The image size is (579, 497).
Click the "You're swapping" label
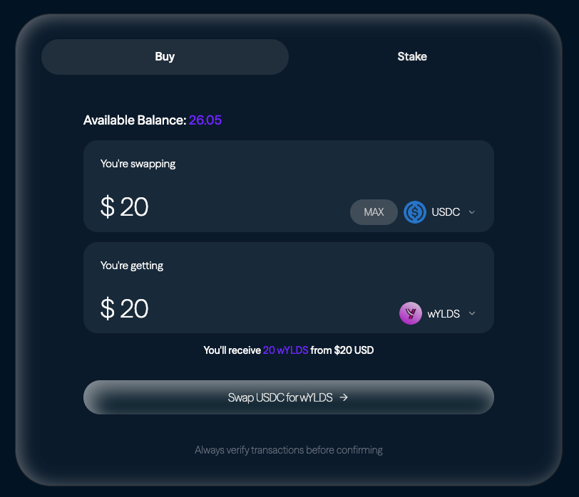pos(138,164)
